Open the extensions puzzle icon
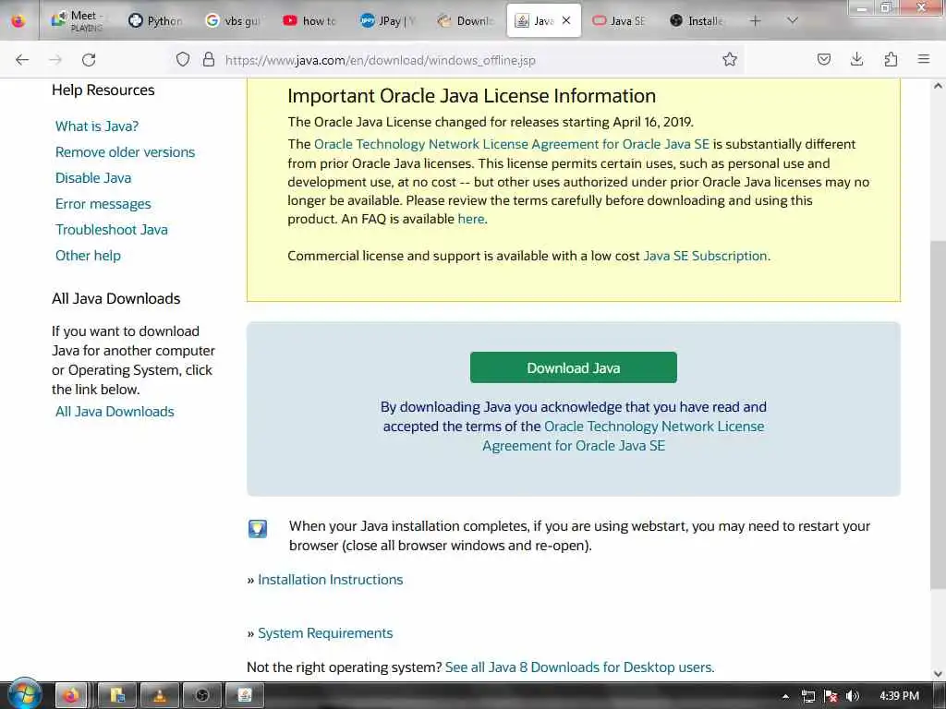The image size is (946, 709). coord(891,60)
